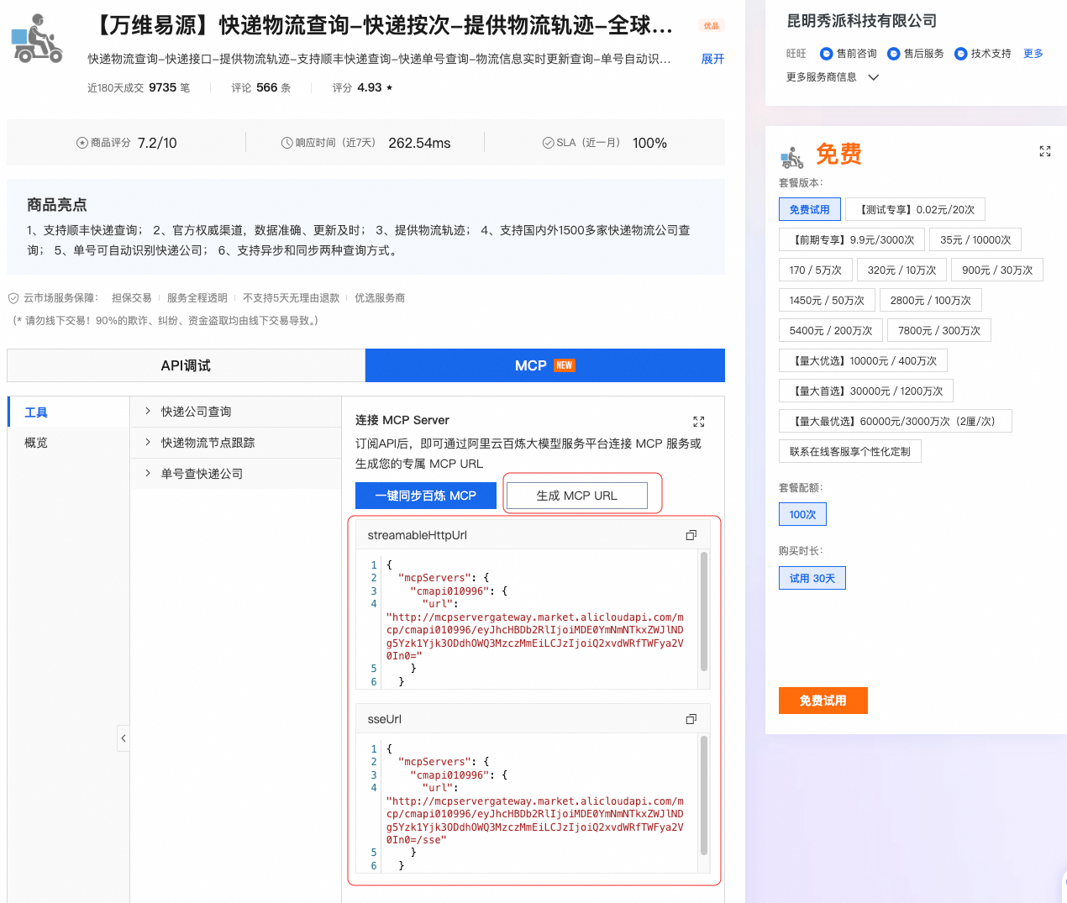Click the 近180天成交 9735 笔 stat
1067x903 pixels.
click(x=139, y=87)
